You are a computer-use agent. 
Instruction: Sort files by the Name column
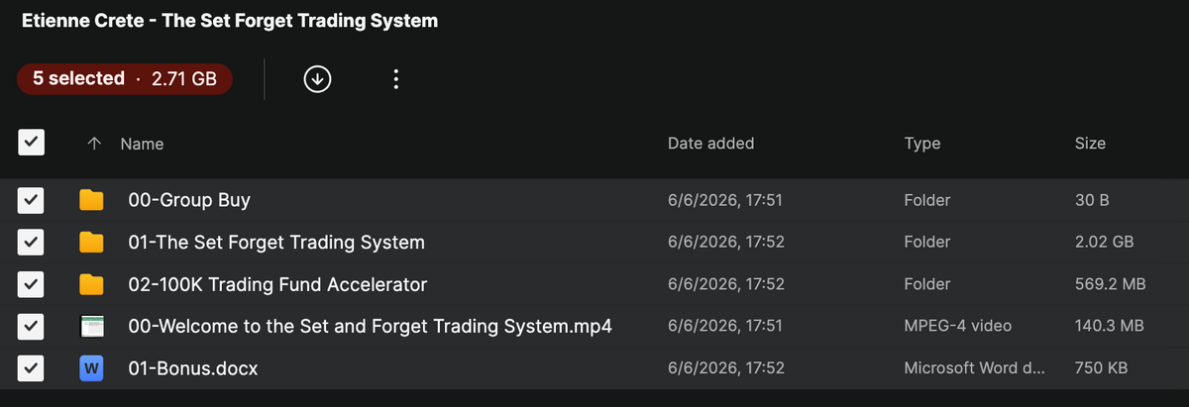pyautogui.click(x=142, y=144)
